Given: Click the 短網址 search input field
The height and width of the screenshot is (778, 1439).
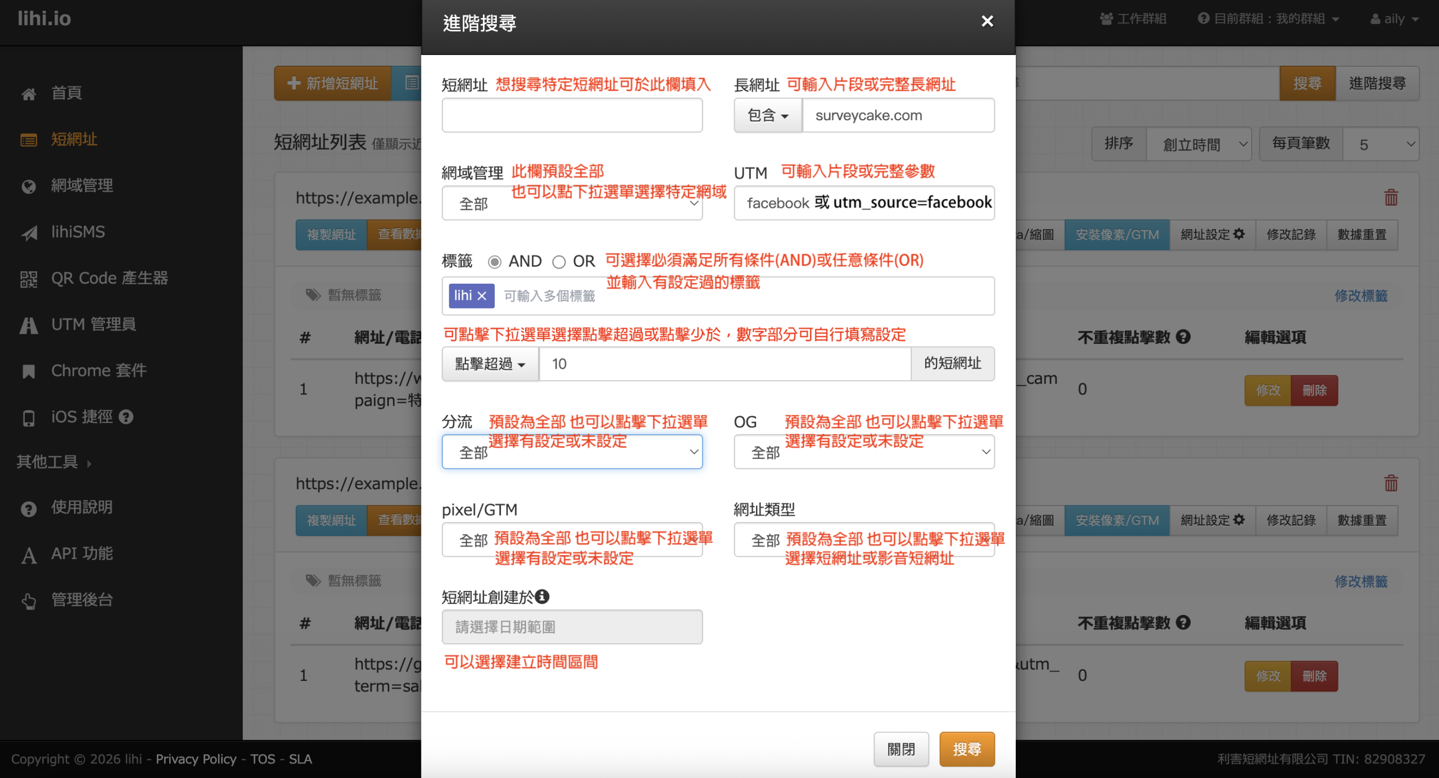Looking at the screenshot, I should click(x=572, y=116).
